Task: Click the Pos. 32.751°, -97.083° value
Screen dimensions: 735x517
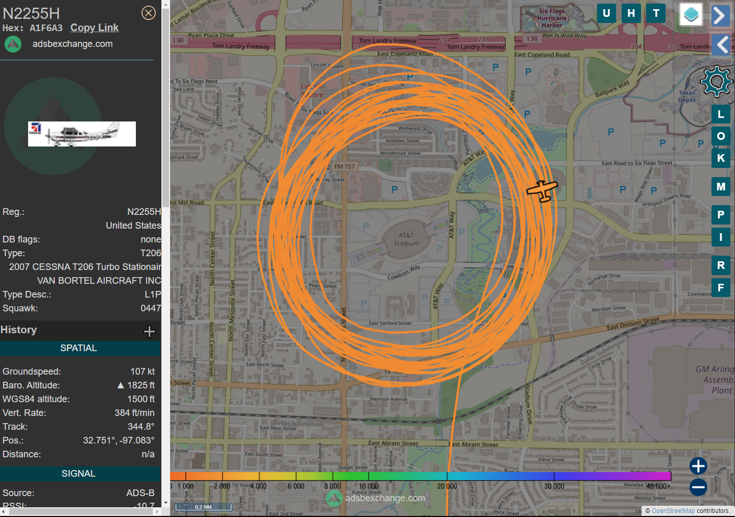Action: [118, 440]
